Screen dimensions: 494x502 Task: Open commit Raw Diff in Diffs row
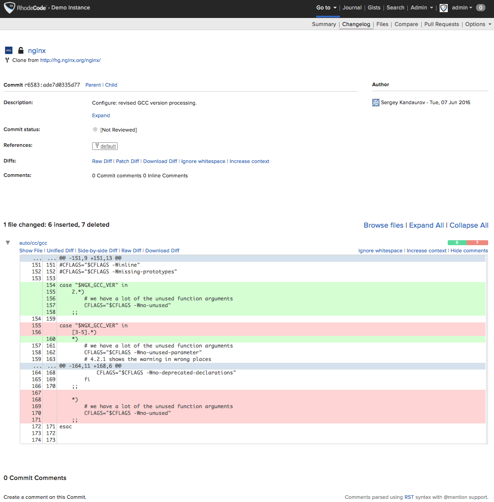tap(102, 161)
